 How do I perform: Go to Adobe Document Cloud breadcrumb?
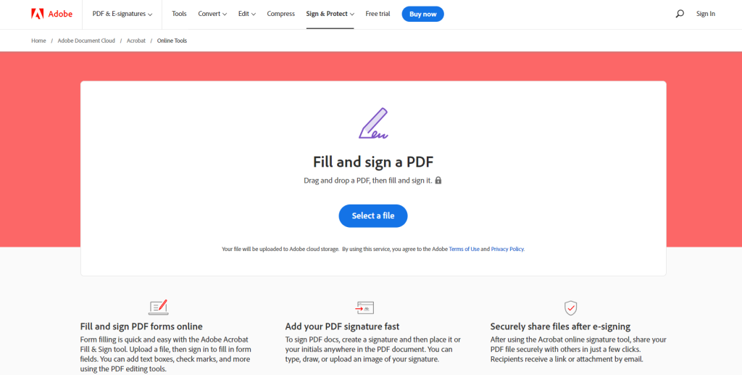click(x=86, y=41)
